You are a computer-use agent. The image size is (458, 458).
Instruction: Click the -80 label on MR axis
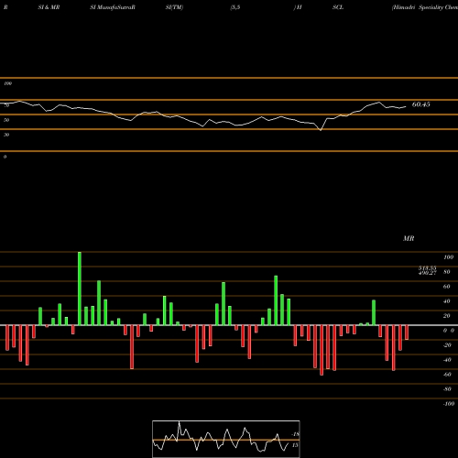(447, 389)
